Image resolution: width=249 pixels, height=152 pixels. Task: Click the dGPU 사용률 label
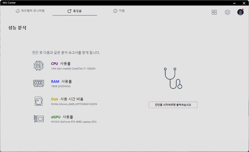tap(62, 117)
